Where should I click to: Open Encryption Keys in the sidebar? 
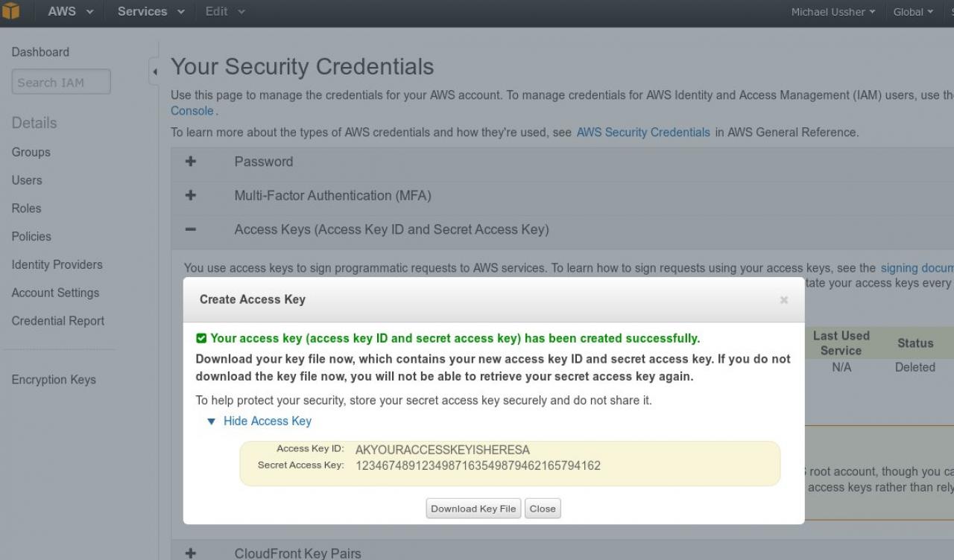click(54, 380)
